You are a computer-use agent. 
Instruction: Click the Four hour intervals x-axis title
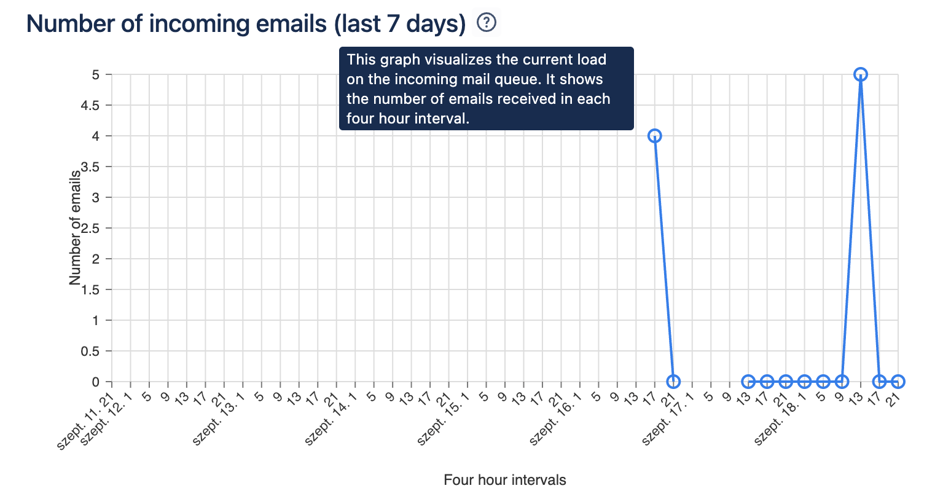[x=504, y=480]
